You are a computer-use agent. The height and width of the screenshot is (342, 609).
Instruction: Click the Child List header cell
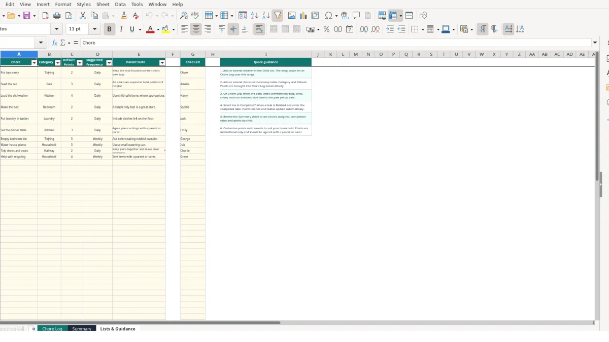tap(193, 62)
